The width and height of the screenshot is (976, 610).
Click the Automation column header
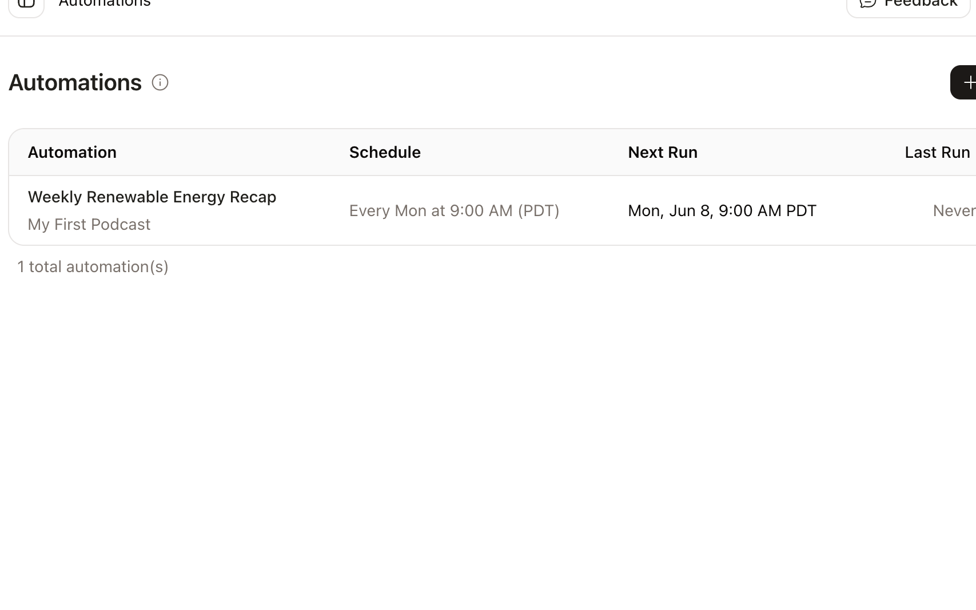[72, 152]
